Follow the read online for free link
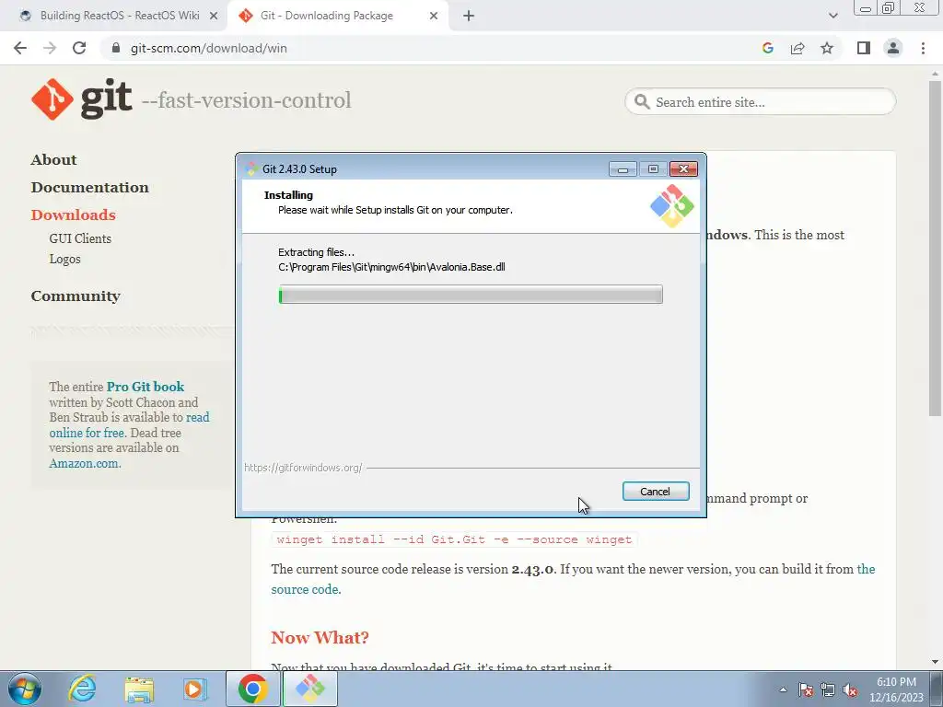The width and height of the screenshot is (943, 707). pyautogui.click(x=129, y=425)
